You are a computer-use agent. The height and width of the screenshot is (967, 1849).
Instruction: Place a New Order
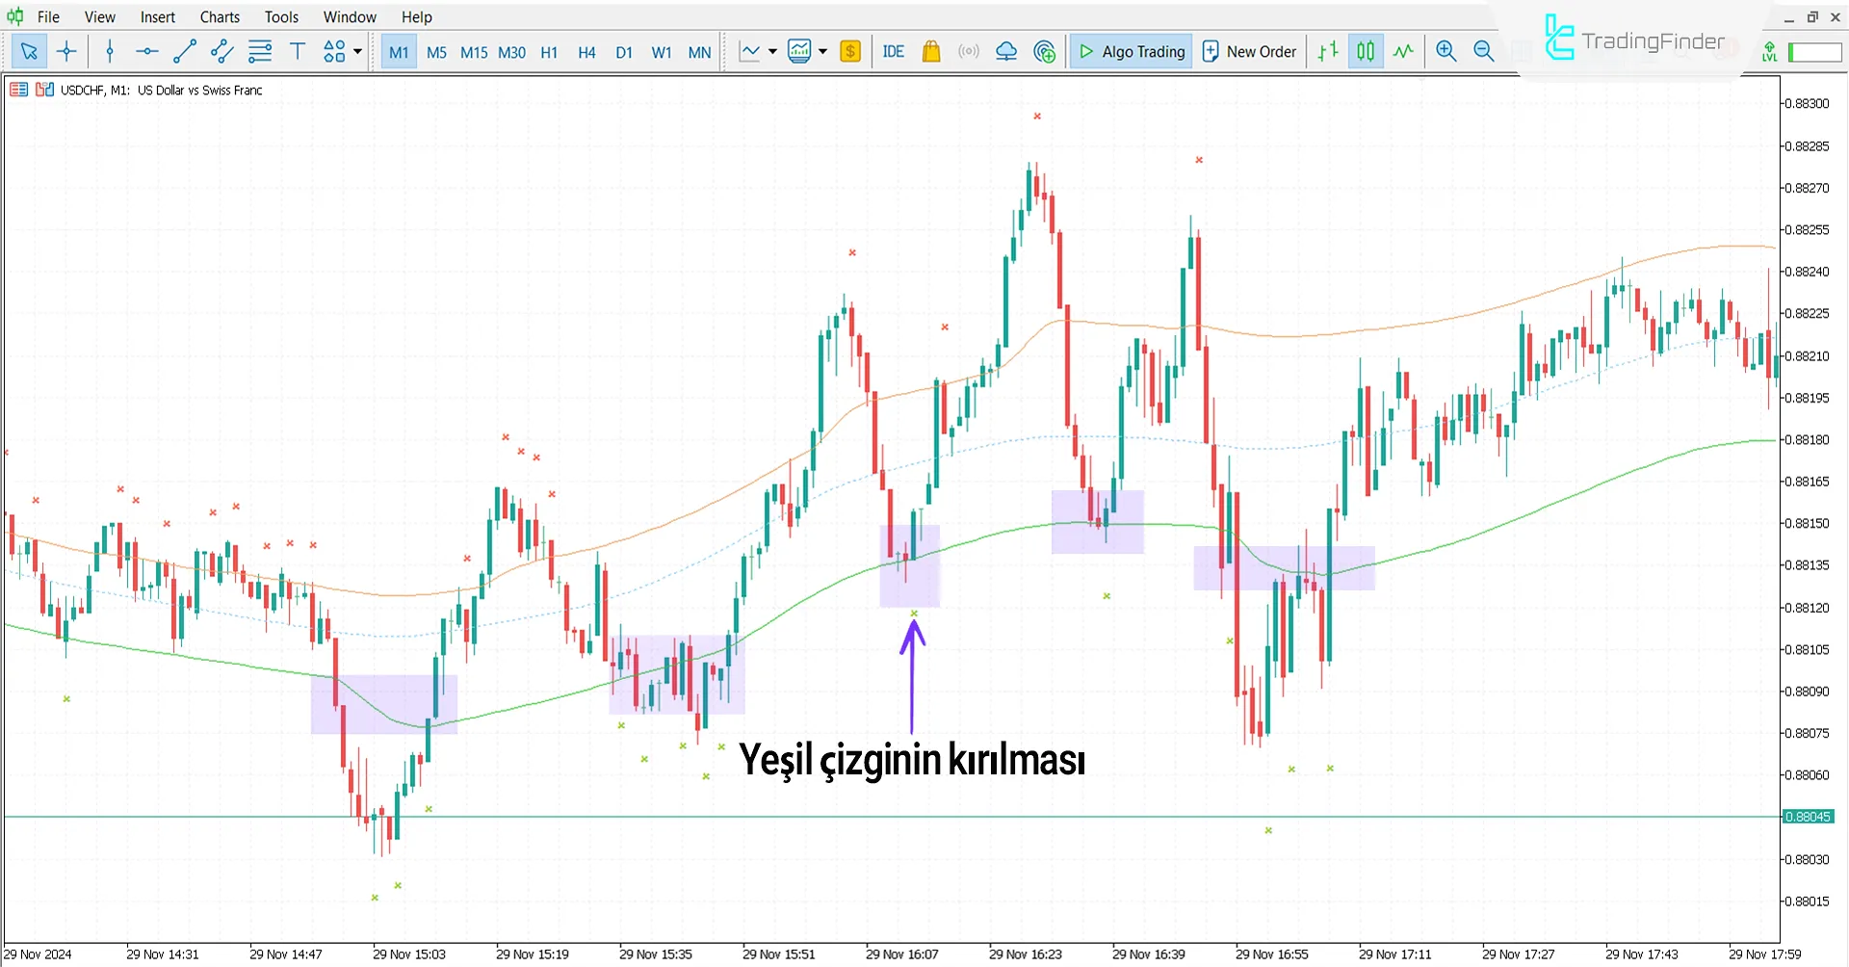1249,51
